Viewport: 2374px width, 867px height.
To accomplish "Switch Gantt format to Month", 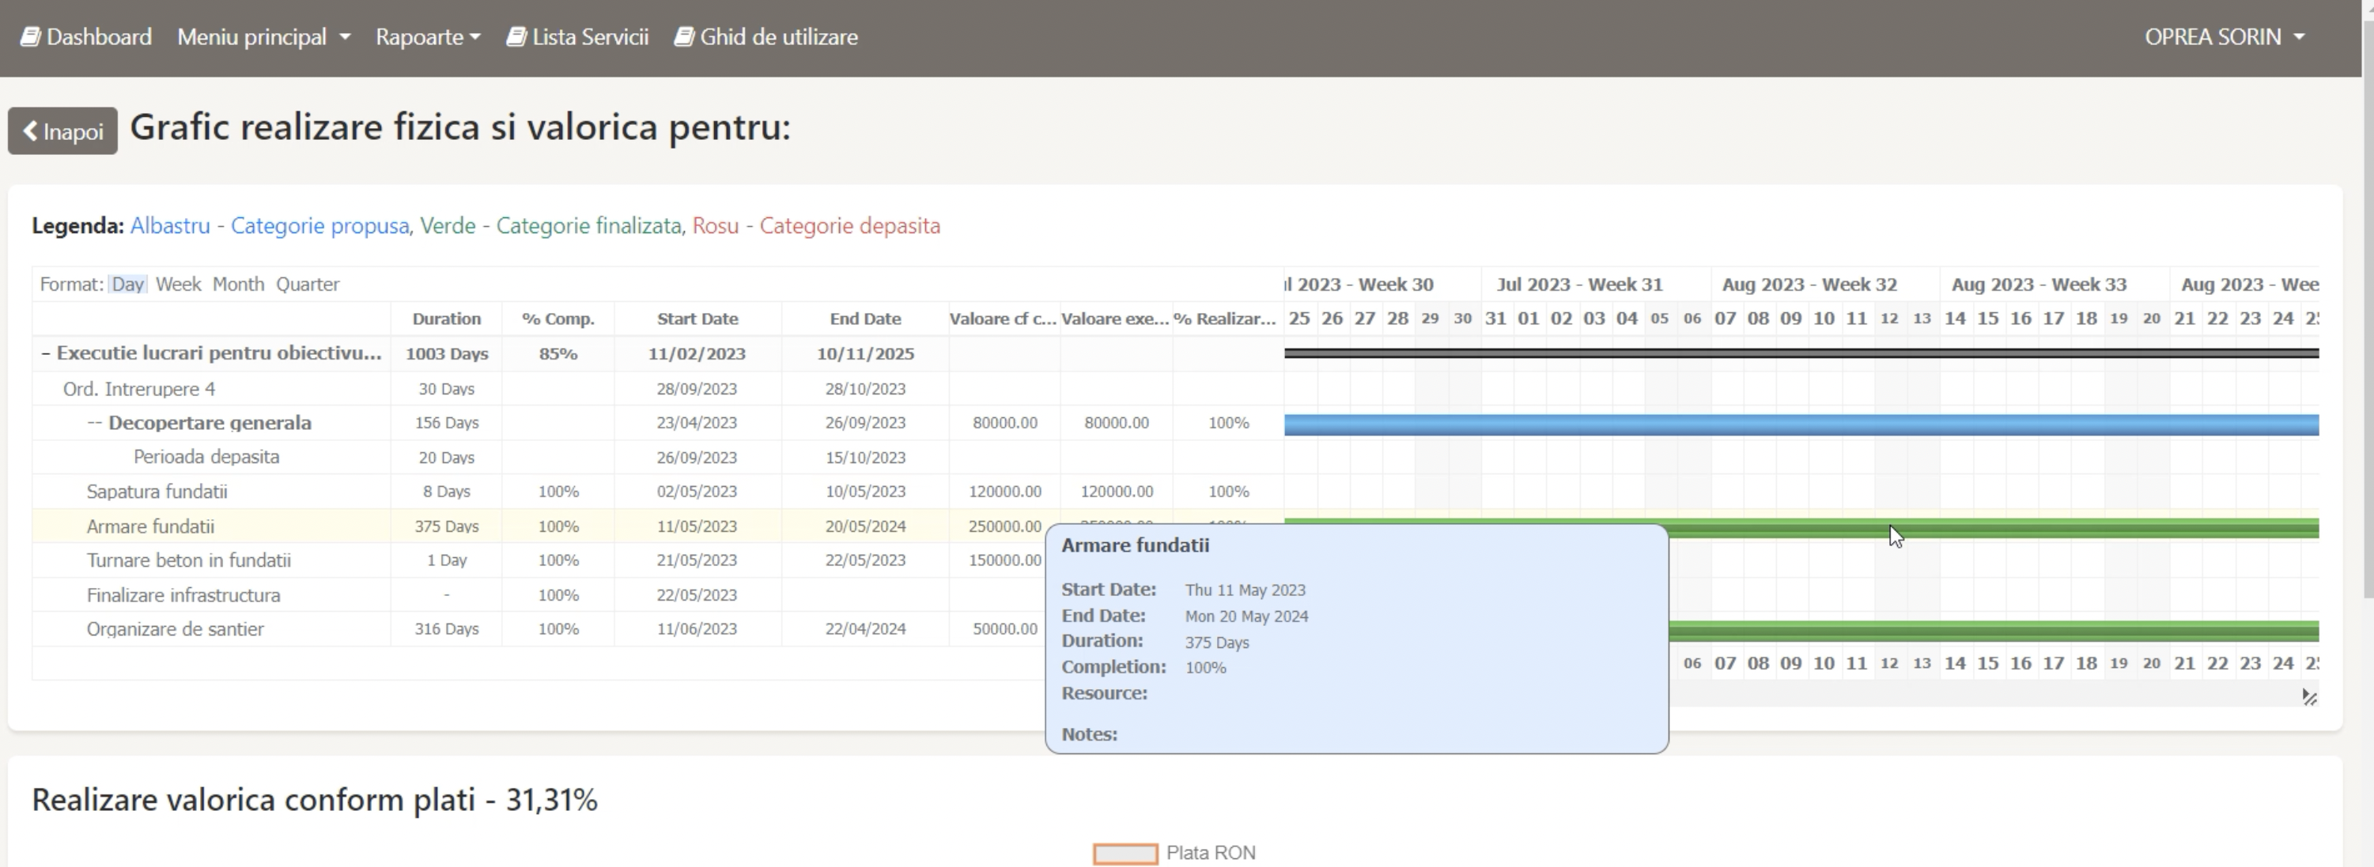I will coord(238,285).
